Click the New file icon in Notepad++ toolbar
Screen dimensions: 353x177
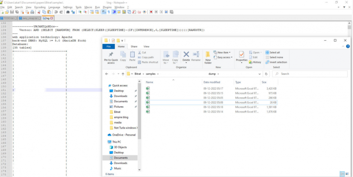pyautogui.click(x=2, y=12)
